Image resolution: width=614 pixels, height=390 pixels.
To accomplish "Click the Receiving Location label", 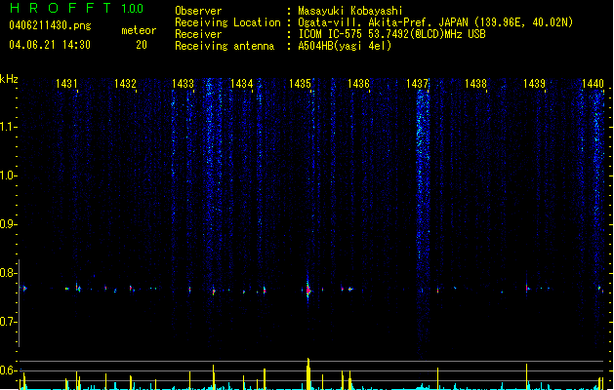I will 227,22.
